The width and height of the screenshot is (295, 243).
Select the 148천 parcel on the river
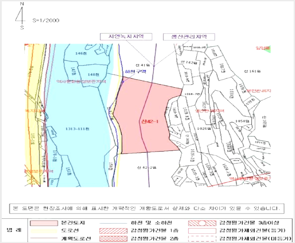pyautogui.click(x=93, y=75)
